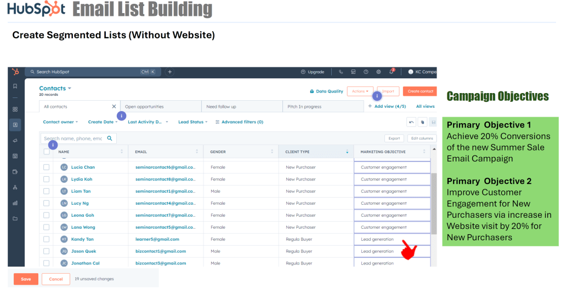Click the plus quick-create icon beside search
561x289 pixels.
point(170,72)
